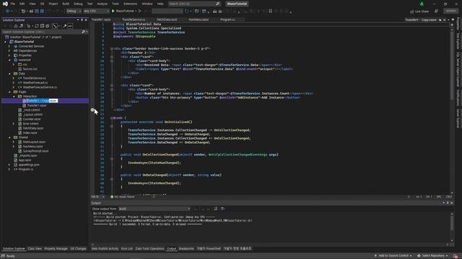Click the Live Share button
This screenshot has height=259, width=462.
[x=419, y=12]
